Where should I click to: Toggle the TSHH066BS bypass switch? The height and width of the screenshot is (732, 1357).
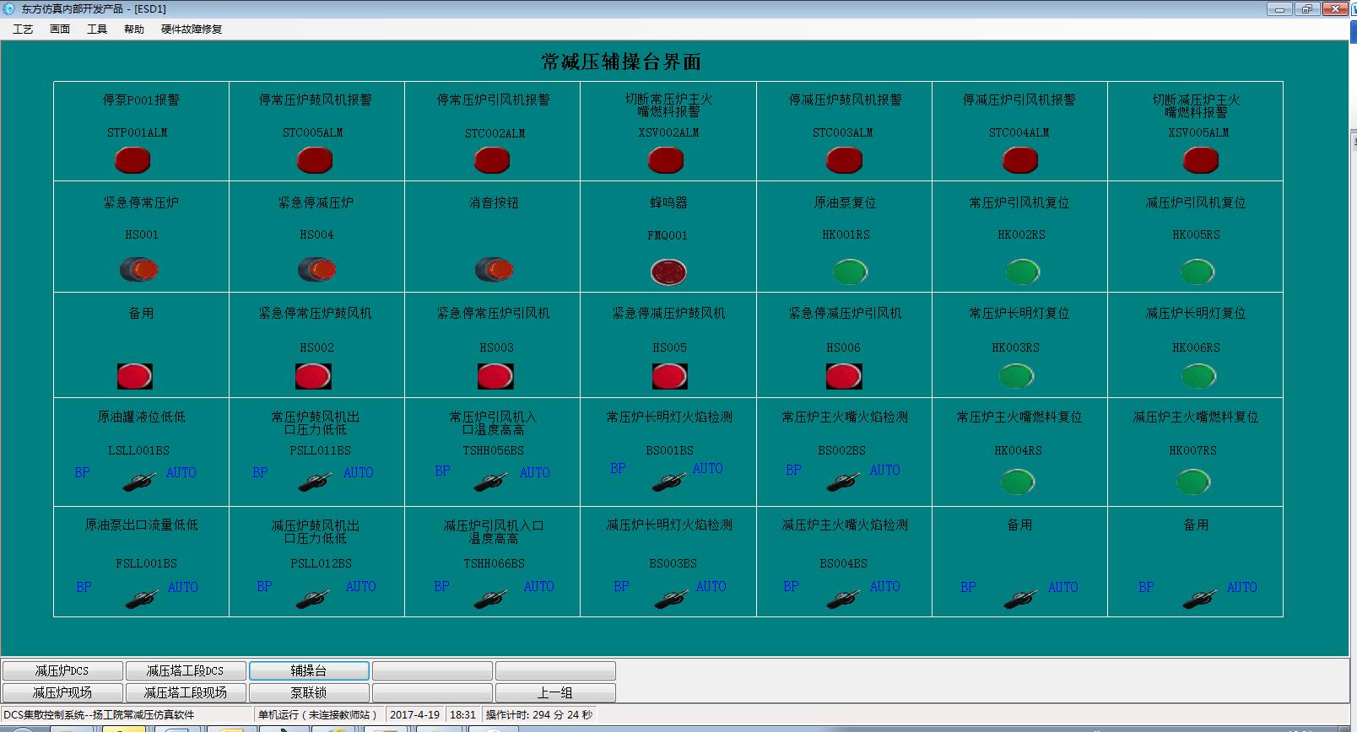coord(489,599)
